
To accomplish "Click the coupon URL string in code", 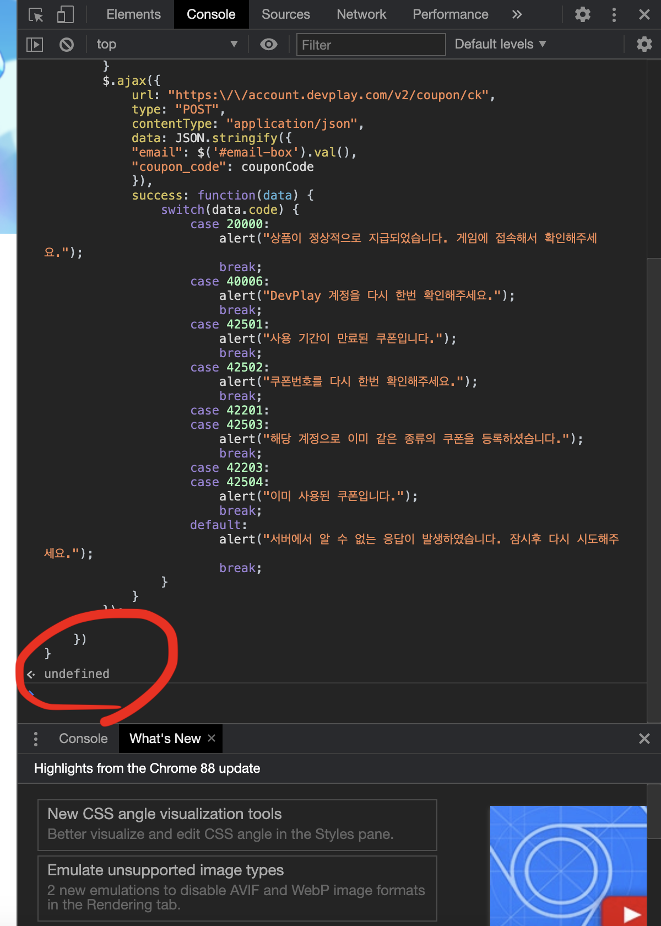I will 328,95.
